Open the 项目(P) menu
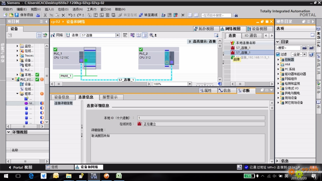Viewport: 322px width, 181px height. click(x=8, y=9)
